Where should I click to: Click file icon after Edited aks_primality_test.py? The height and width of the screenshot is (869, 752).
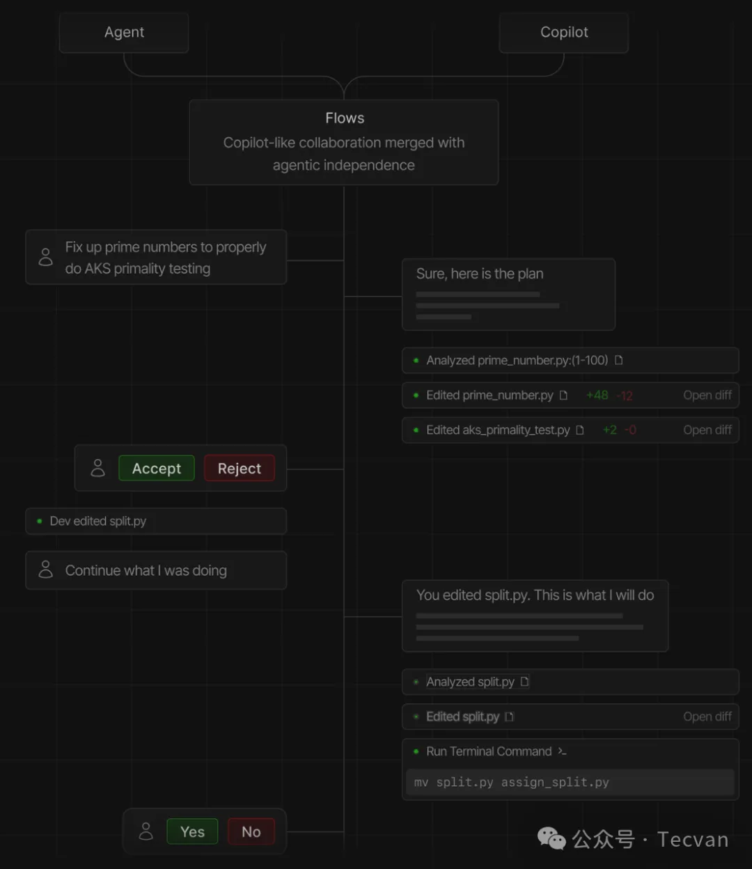(x=580, y=430)
